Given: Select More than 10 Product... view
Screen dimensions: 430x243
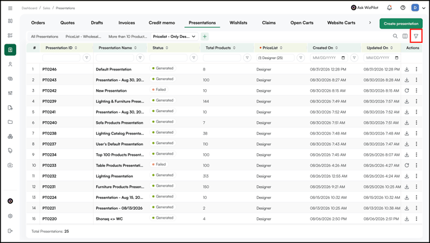Looking at the screenshot, I should [x=128, y=37].
